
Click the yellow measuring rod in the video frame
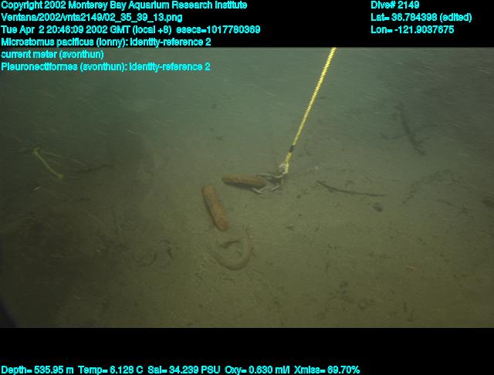(310, 109)
